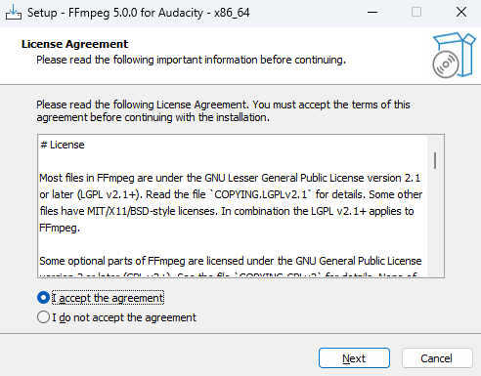Abort installation with the Cancel button
481x376 pixels.
point(437,358)
